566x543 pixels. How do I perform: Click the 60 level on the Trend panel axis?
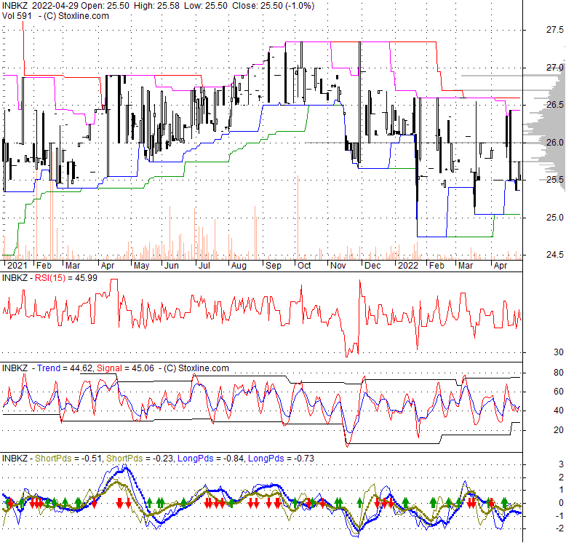559,392
